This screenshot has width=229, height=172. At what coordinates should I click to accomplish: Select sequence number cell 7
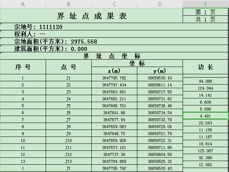(x=23, y=120)
